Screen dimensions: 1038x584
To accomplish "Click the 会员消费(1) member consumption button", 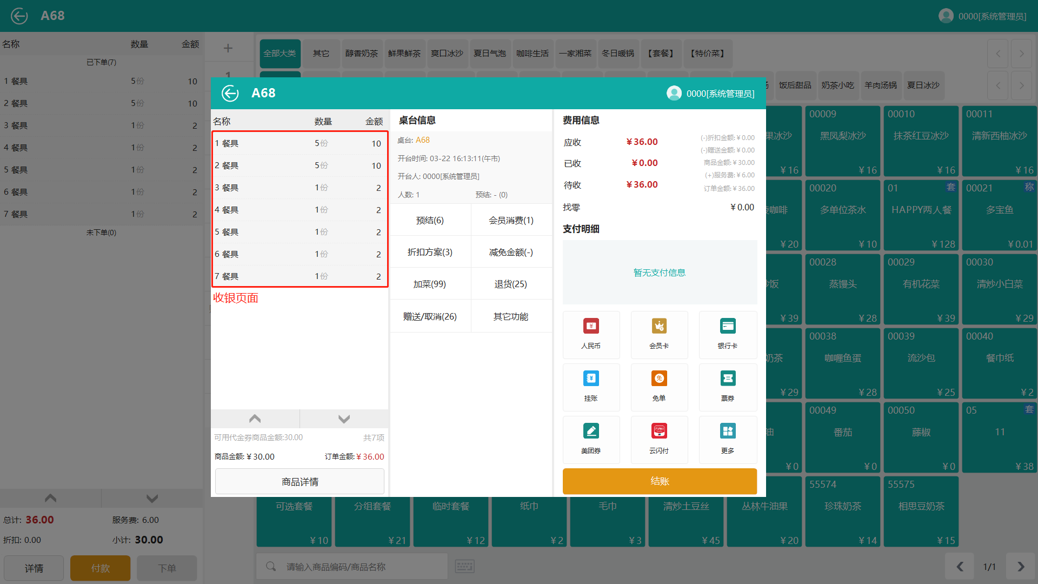I will pos(511,220).
